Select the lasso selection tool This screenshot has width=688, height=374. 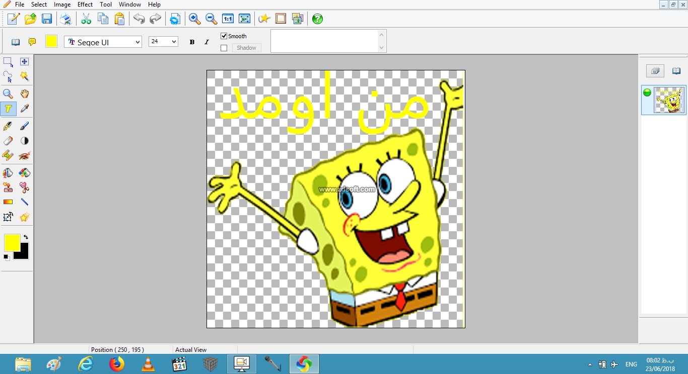[8, 77]
